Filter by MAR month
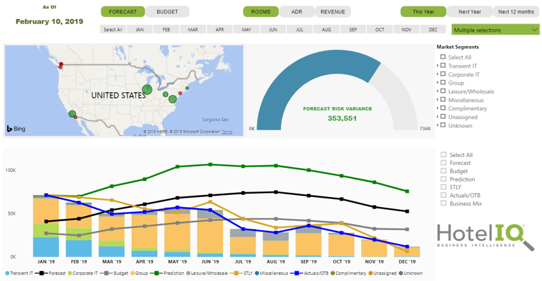Screen dimensions: 542x281 coord(193,30)
